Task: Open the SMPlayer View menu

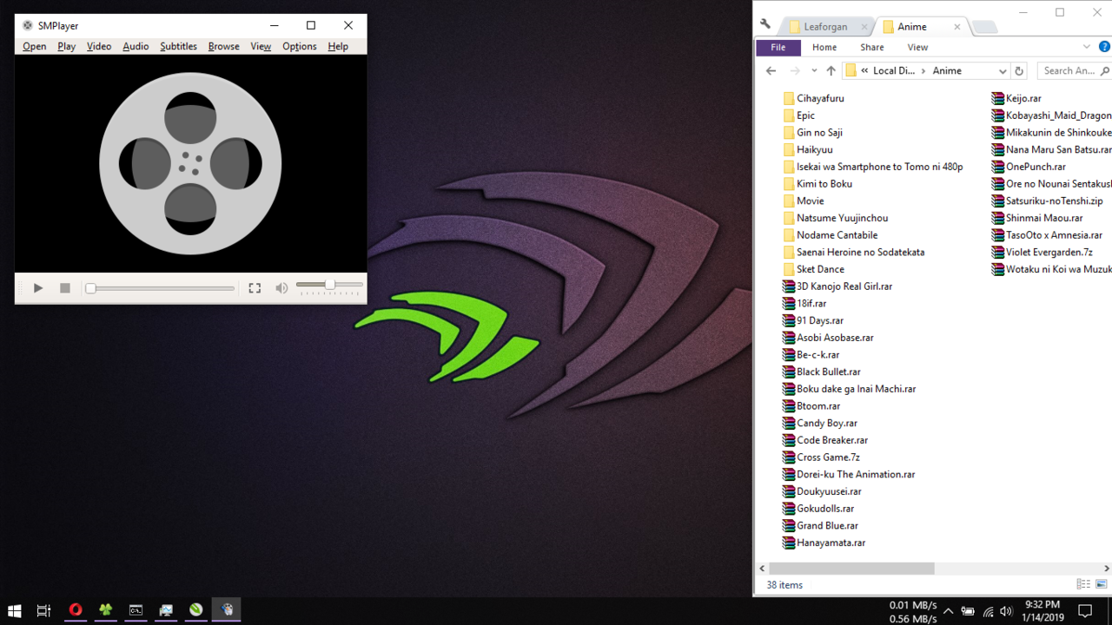Action: coord(261,46)
